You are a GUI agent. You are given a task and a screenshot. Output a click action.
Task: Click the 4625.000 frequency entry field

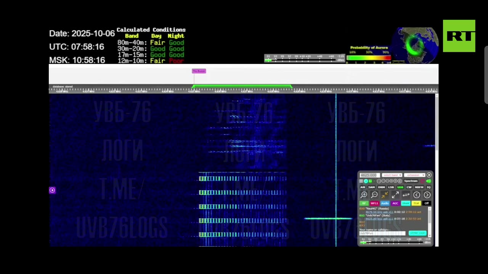pos(370,175)
